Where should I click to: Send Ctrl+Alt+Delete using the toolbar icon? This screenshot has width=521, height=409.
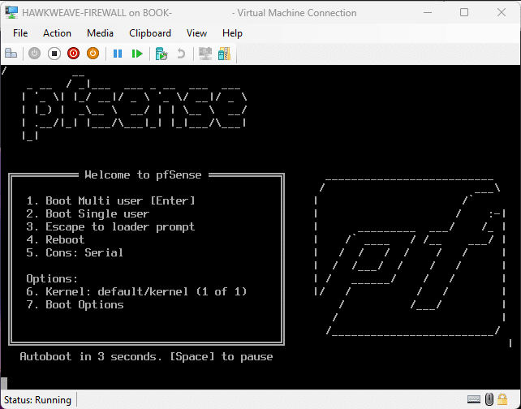(11, 54)
